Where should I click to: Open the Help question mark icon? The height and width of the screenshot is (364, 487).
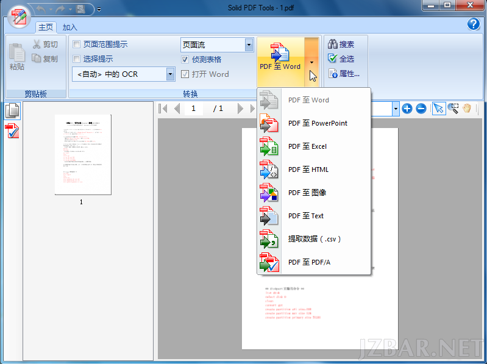474,24
